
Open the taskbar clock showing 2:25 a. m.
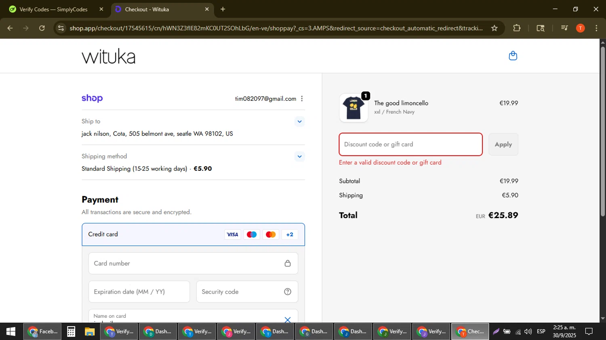click(564, 332)
